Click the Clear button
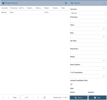 pyautogui.click(x=97, y=97)
